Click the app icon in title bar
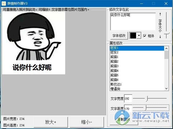Screen dimensions: 173x129 pyautogui.click(x=4, y=4)
